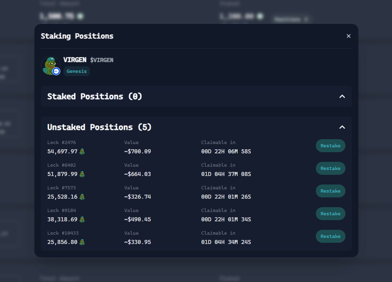Image resolution: width=392 pixels, height=282 pixels.
Task: Select the VIRGEN token name
Action: 75,60
